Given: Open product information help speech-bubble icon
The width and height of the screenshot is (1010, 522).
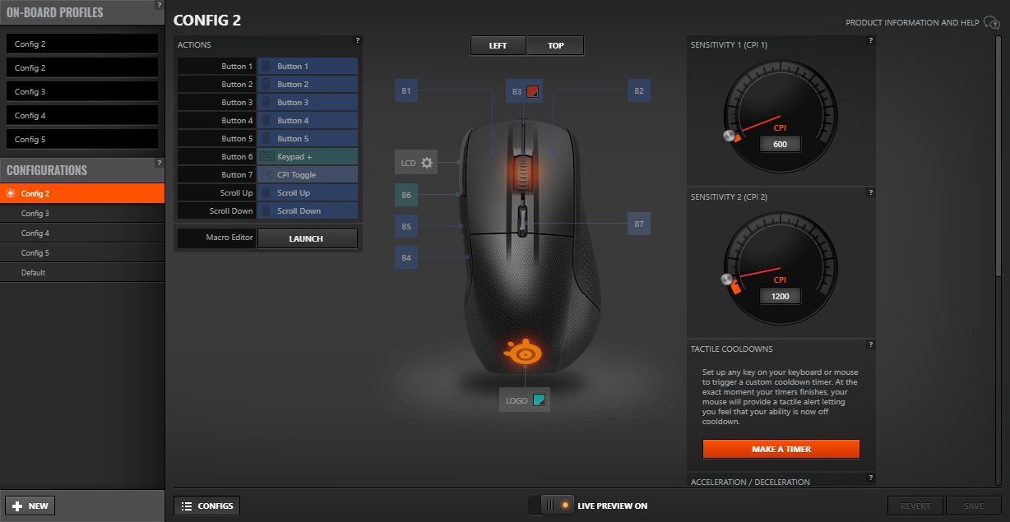Looking at the screenshot, I should click(x=991, y=23).
